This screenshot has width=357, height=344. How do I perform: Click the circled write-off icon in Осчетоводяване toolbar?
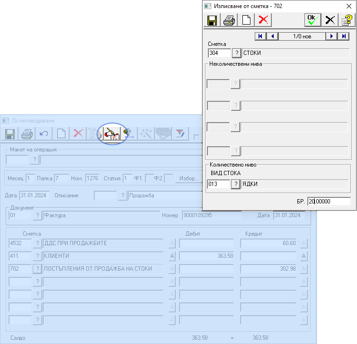coord(110,134)
